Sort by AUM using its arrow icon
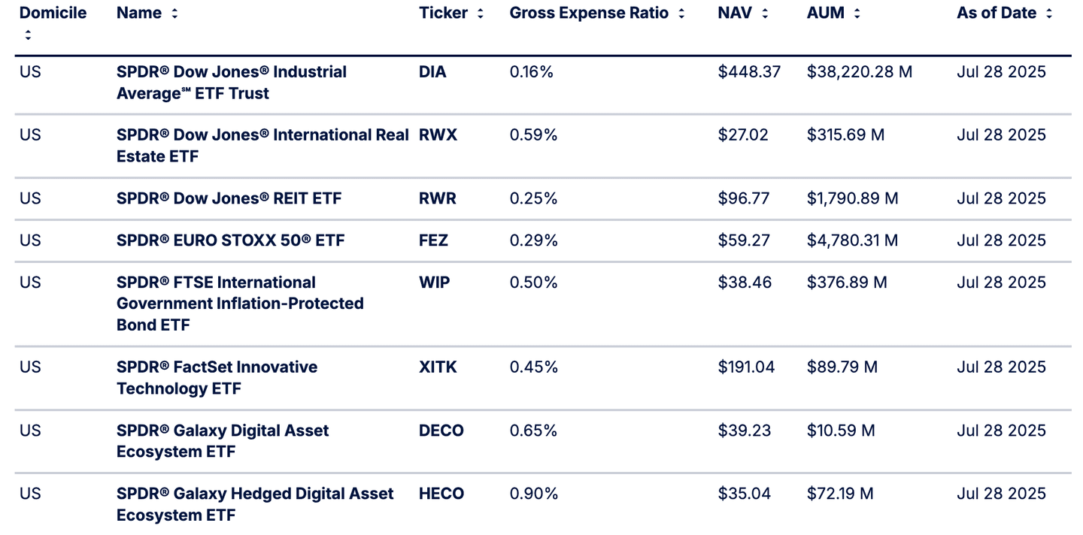Viewport: 1083px width, 535px height. point(857,14)
